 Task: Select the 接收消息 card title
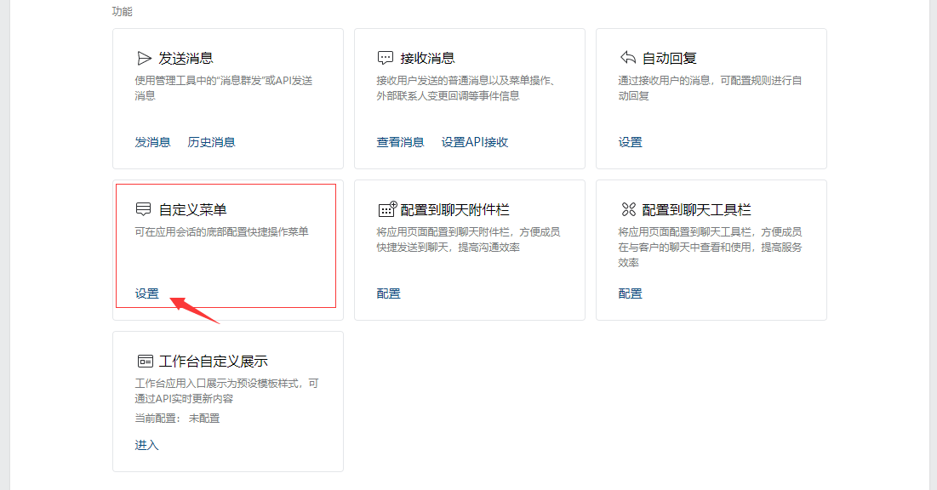[x=427, y=58]
